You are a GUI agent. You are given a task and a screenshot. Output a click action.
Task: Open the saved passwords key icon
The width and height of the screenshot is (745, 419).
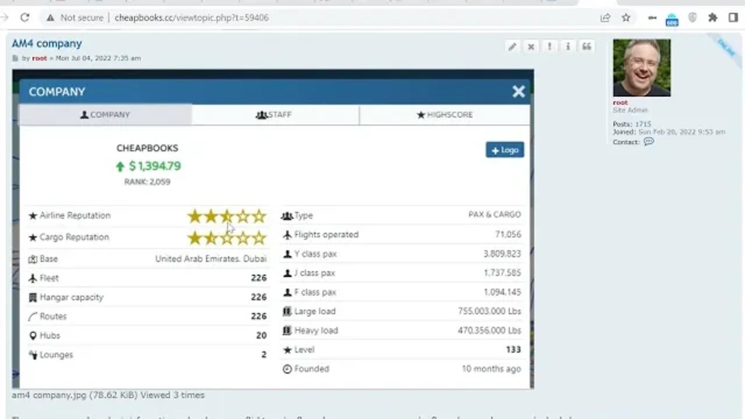coord(652,17)
